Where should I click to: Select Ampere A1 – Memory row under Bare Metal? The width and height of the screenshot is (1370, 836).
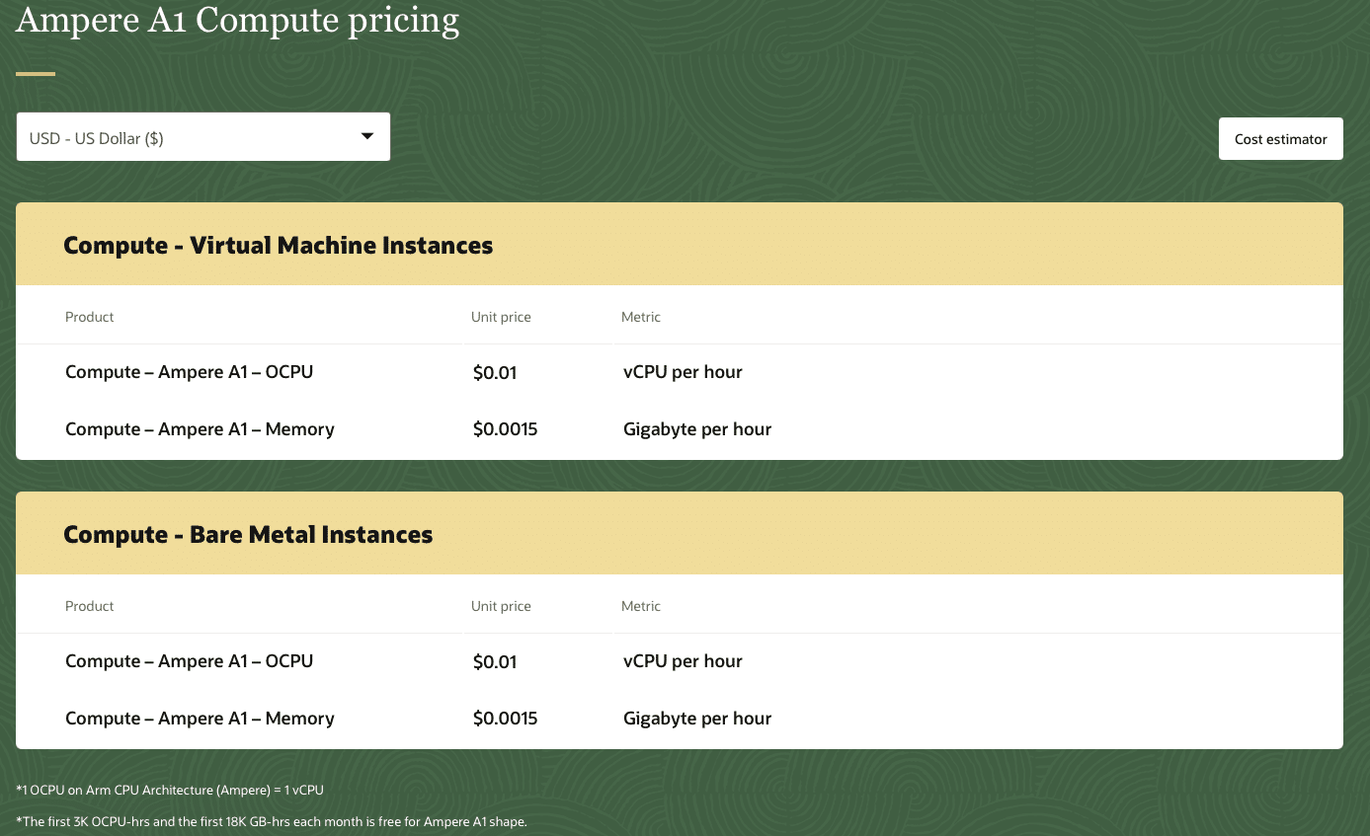coord(679,719)
